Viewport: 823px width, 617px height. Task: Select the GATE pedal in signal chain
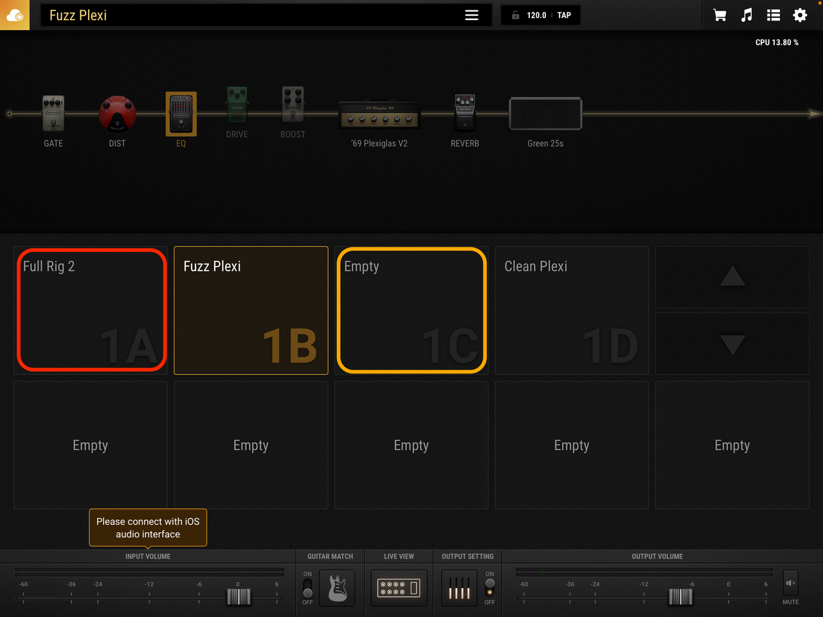click(x=53, y=114)
